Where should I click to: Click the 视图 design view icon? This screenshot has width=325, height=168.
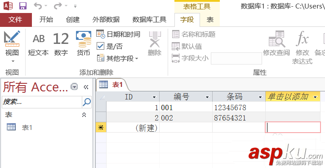tap(12, 39)
